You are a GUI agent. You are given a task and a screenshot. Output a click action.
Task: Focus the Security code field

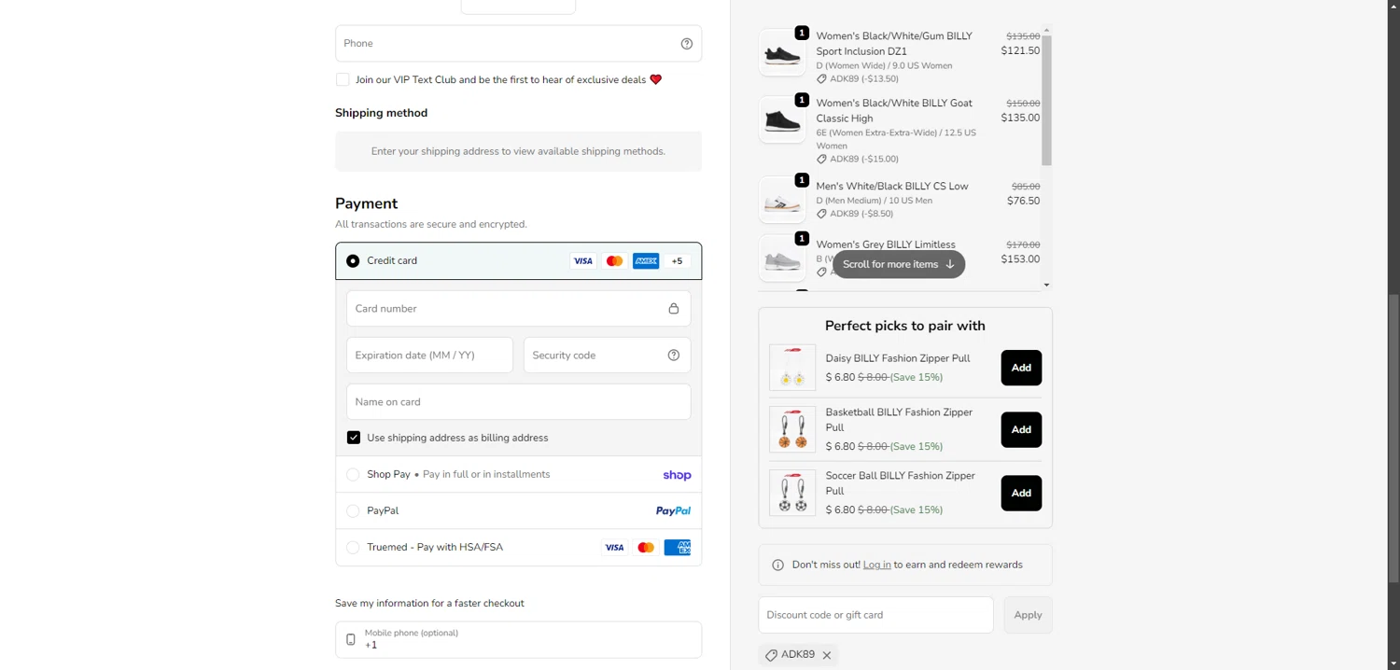(607, 356)
